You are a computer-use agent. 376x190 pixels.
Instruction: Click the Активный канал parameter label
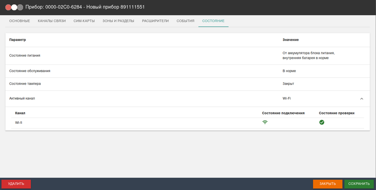tap(22, 99)
